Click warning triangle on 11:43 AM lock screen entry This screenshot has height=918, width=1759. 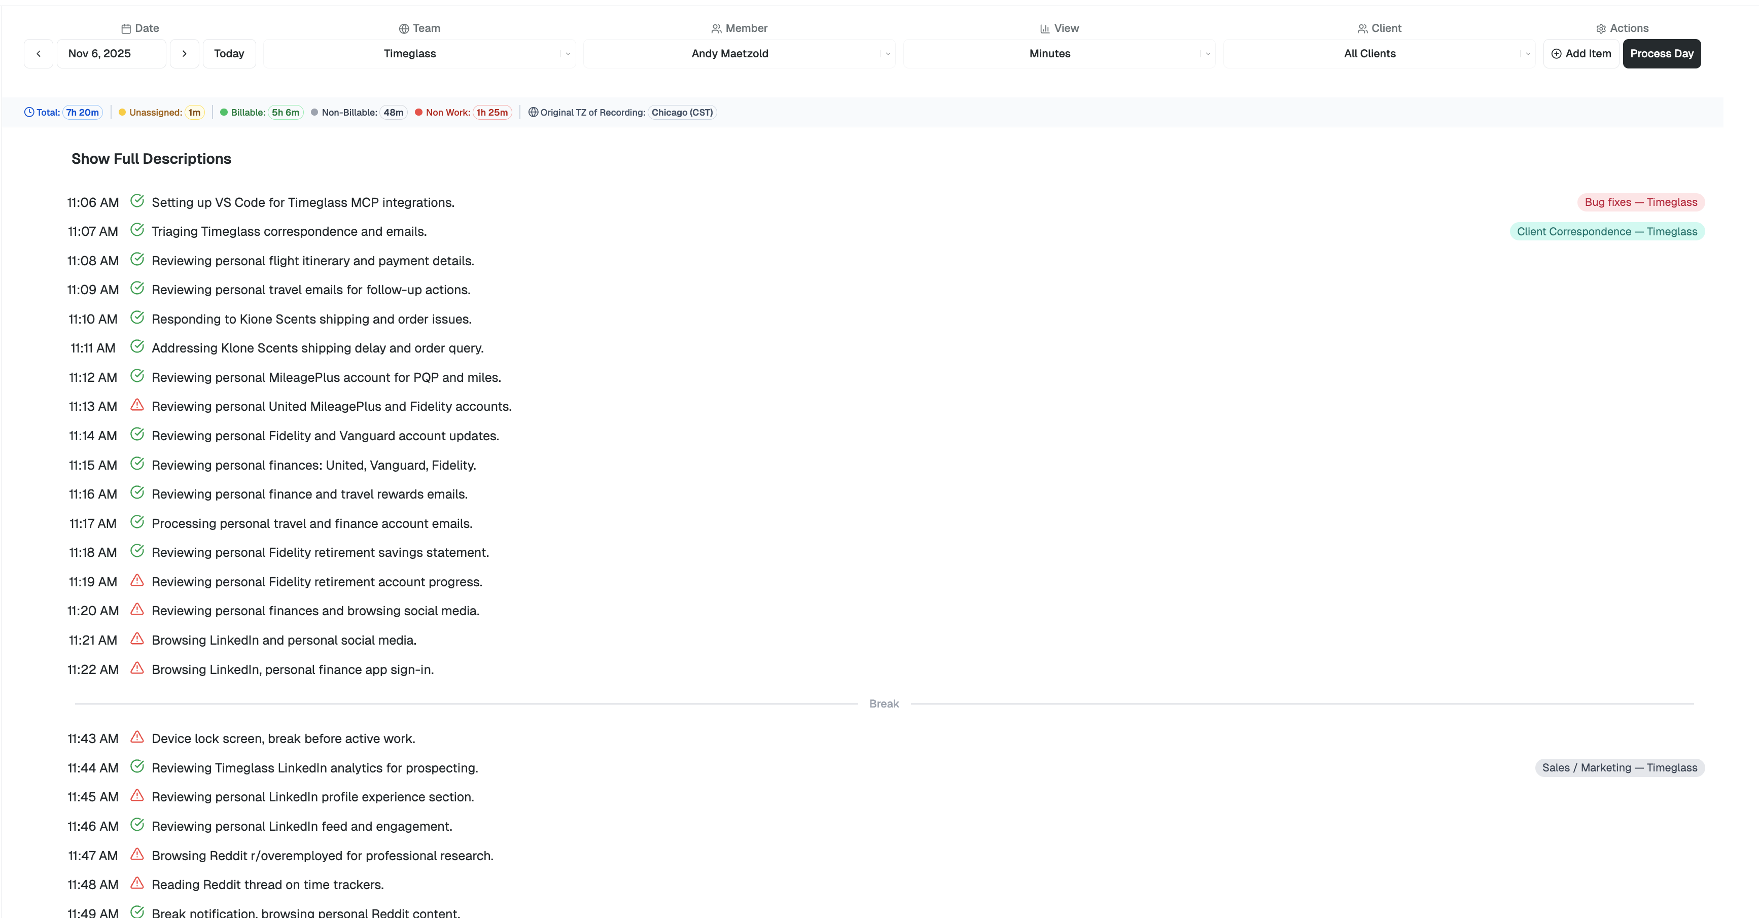(x=137, y=737)
